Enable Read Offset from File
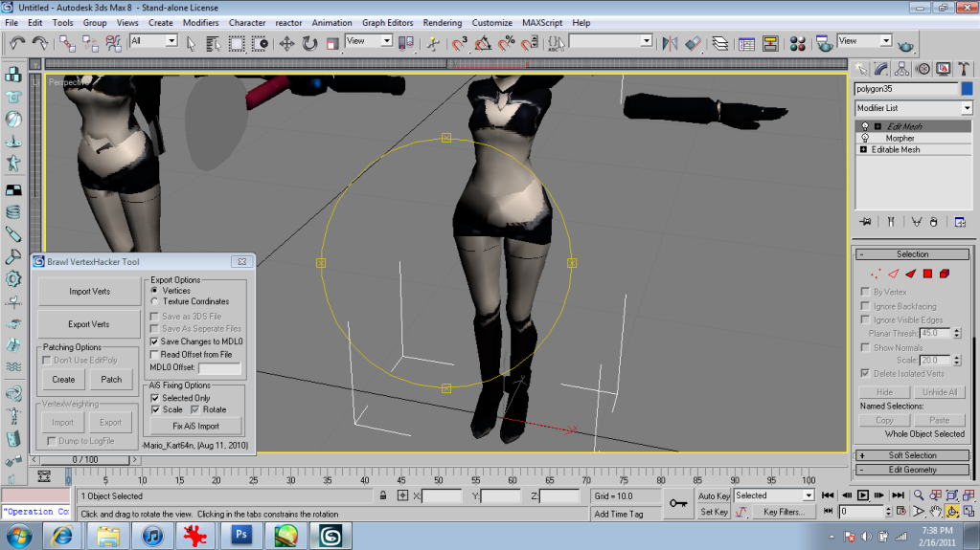This screenshot has height=550, width=980. click(154, 355)
